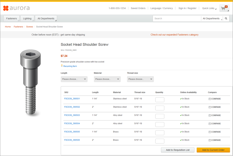
Task: Click the Aurora logo
Action: (x=16, y=8)
